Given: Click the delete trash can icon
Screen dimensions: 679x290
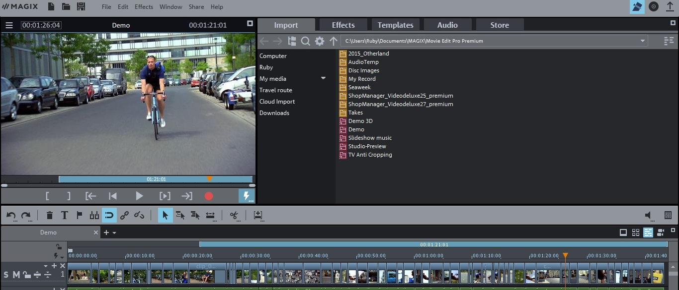Looking at the screenshot, I should point(50,215).
